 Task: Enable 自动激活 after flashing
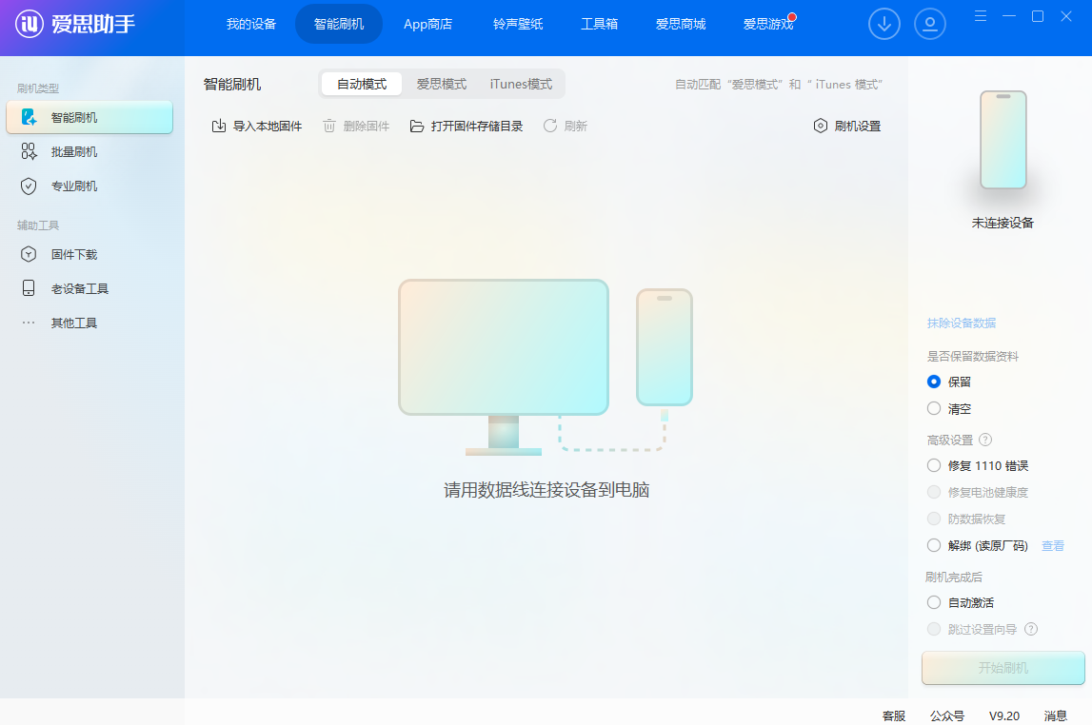coord(934,602)
